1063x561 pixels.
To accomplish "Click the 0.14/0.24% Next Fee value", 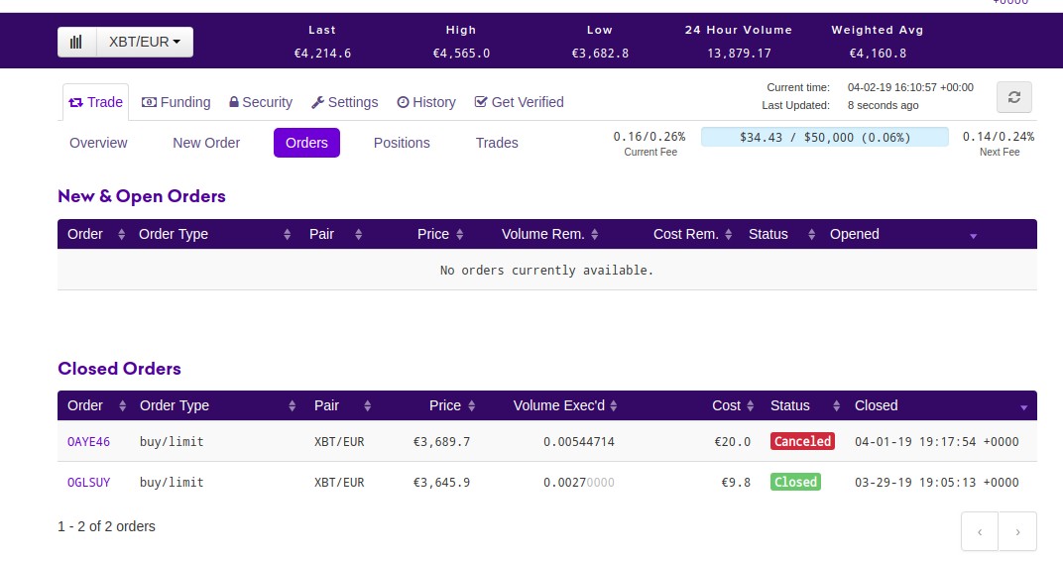I will [x=999, y=137].
